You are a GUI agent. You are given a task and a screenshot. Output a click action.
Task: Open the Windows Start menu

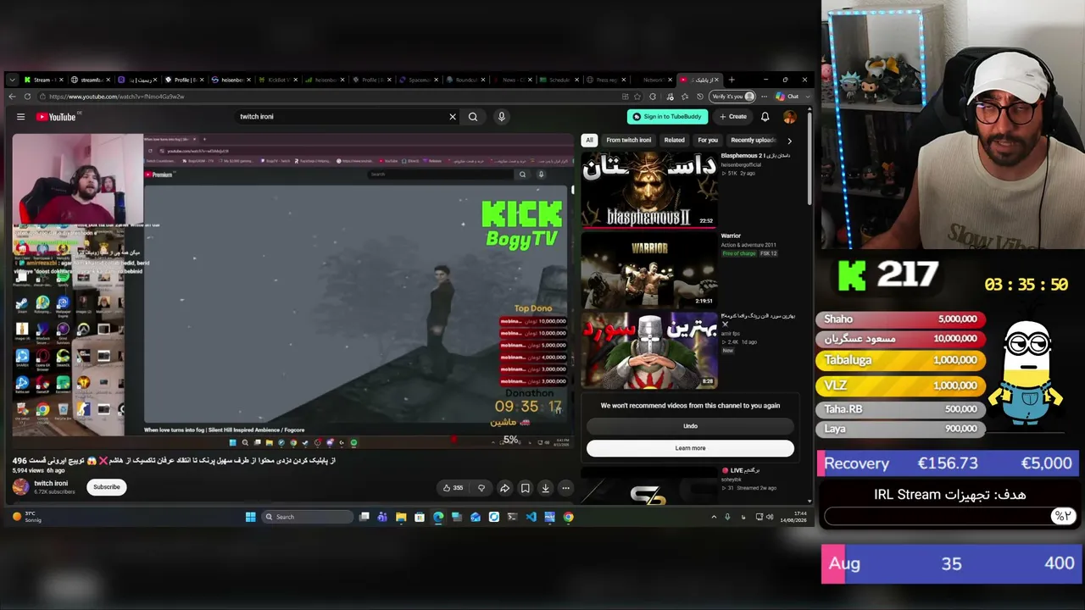coord(251,517)
